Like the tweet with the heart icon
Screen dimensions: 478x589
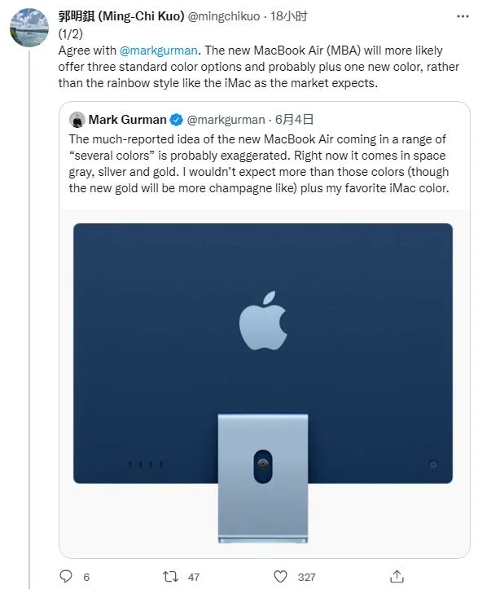pyautogui.click(x=280, y=576)
